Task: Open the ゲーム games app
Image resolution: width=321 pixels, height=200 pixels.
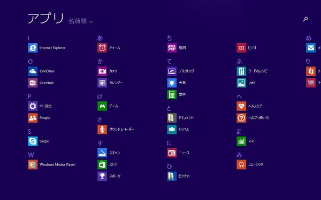Action: [x=108, y=106]
